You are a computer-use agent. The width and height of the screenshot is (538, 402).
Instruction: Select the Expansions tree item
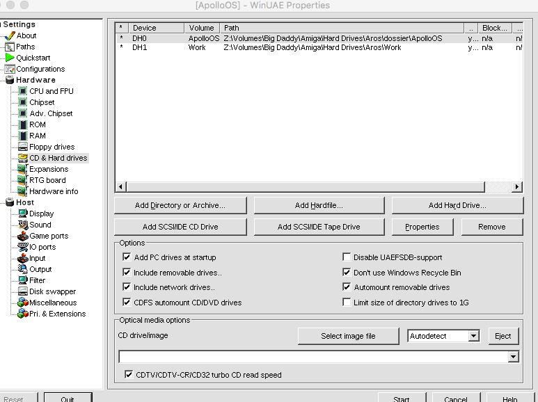coord(49,169)
